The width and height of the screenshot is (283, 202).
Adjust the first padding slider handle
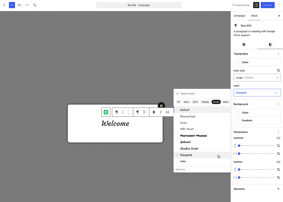coord(239,146)
